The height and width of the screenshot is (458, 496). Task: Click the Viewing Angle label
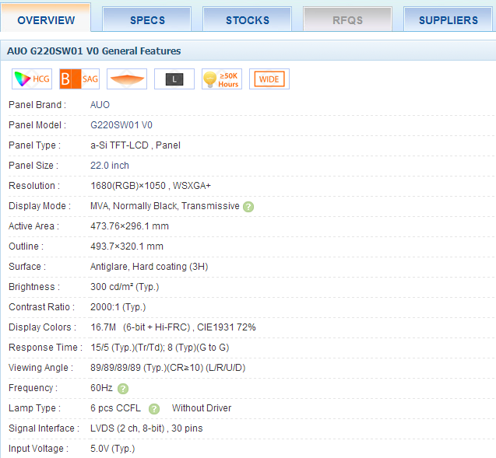(x=40, y=368)
